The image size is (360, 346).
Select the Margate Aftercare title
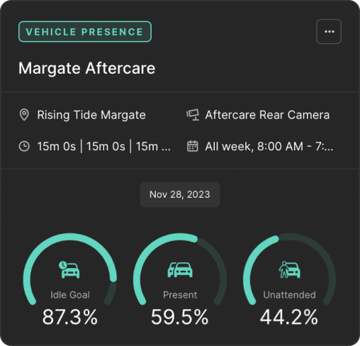click(x=87, y=68)
